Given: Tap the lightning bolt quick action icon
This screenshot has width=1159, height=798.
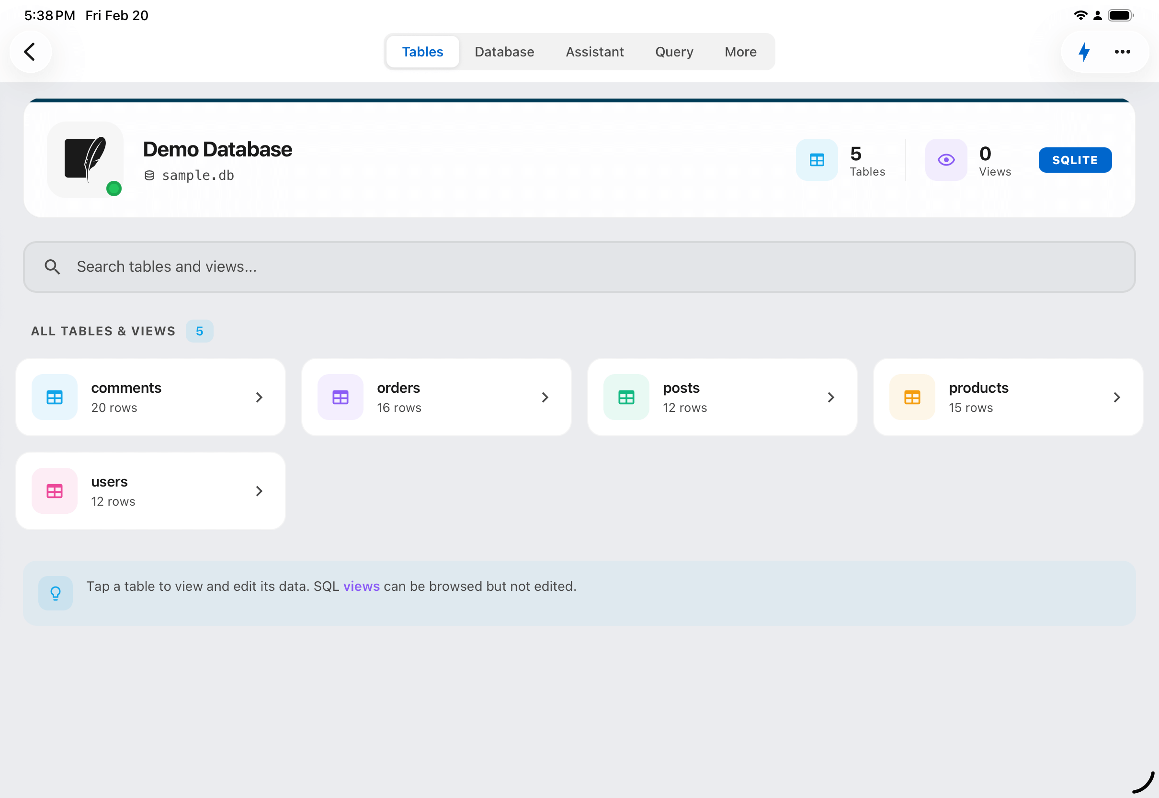Looking at the screenshot, I should (x=1084, y=52).
